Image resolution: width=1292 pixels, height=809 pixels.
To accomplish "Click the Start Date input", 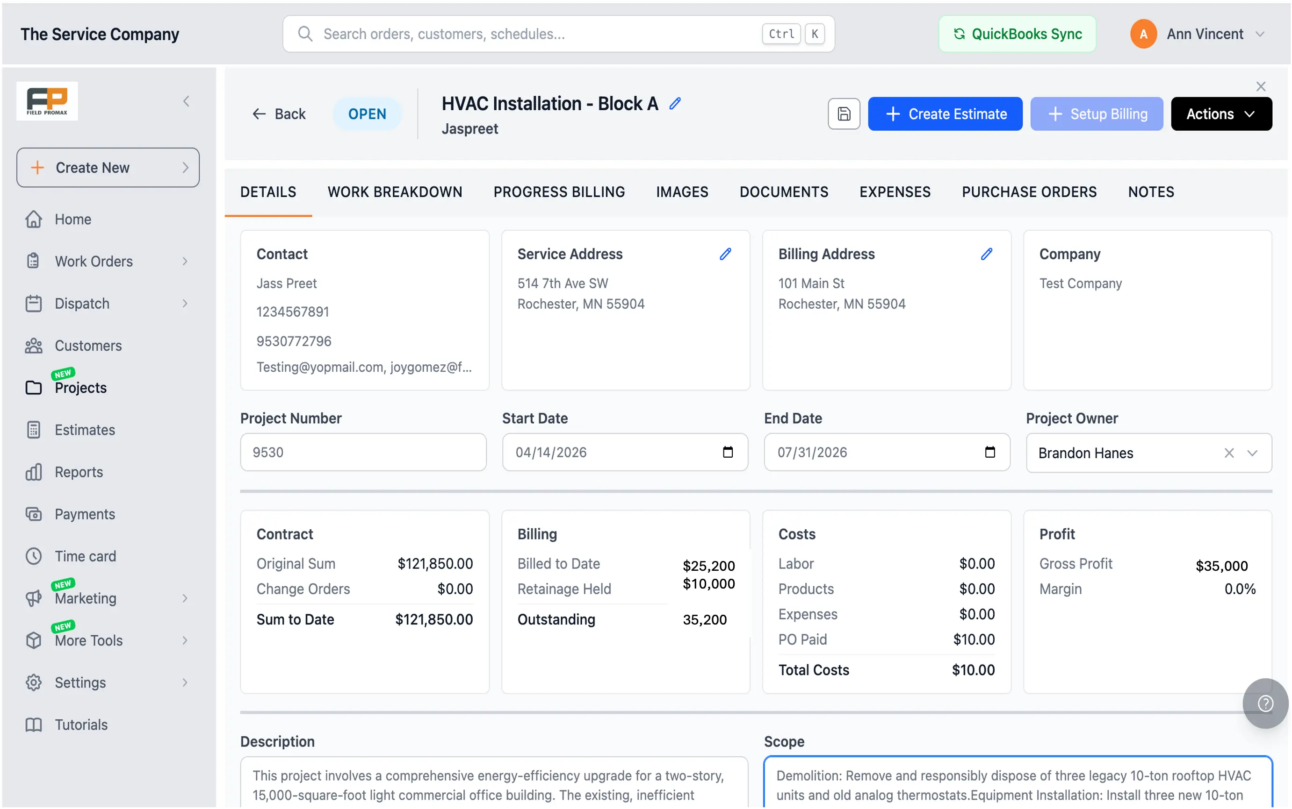I will [625, 452].
